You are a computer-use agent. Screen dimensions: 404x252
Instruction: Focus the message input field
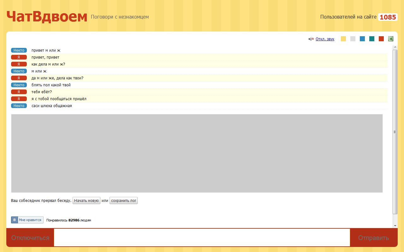(x=202, y=238)
